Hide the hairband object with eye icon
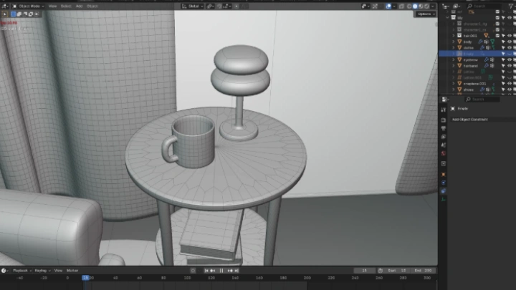The width and height of the screenshot is (516, 290). coord(510,65)
